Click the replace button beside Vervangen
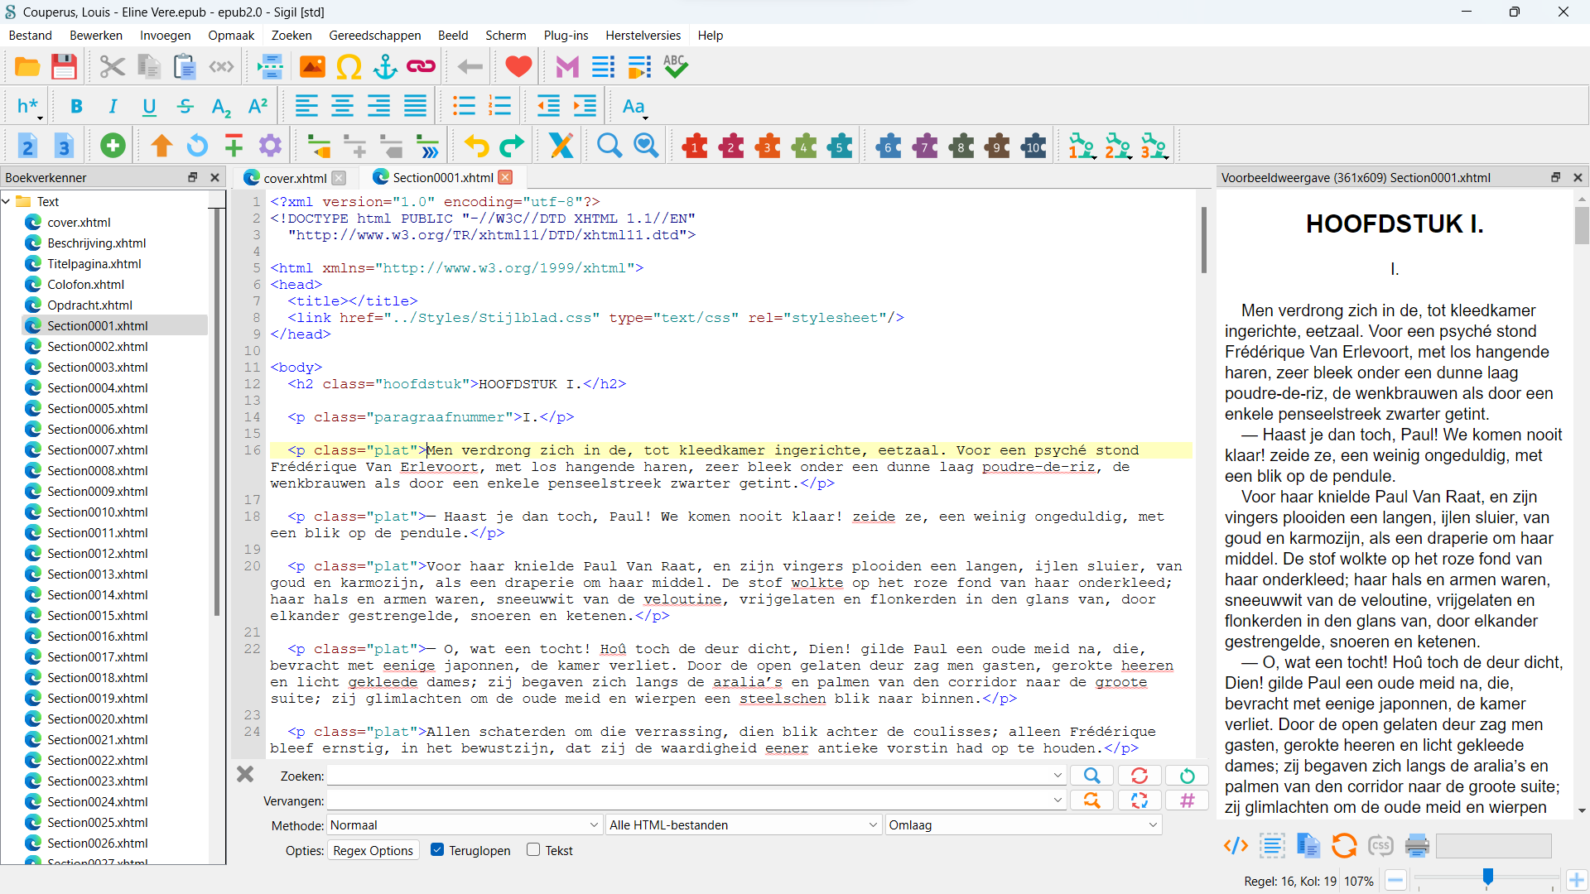 [x=1091, y=800]
